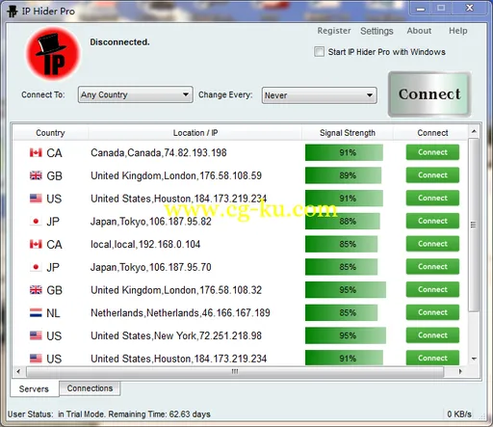This screenshot has height=427, width=493.
Task: Minimize the IP Hider Pro window
Action: pyautogui.click(x=421, y=9)
